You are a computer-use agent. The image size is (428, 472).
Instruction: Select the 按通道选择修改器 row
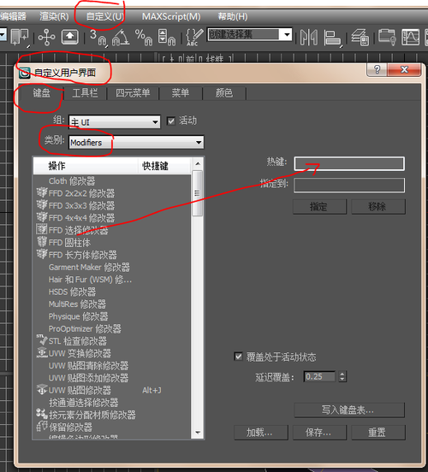(x=112, y=402)
